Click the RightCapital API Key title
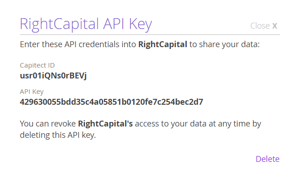This screenshot has height=180, width=298. click(x=86, y=24)
